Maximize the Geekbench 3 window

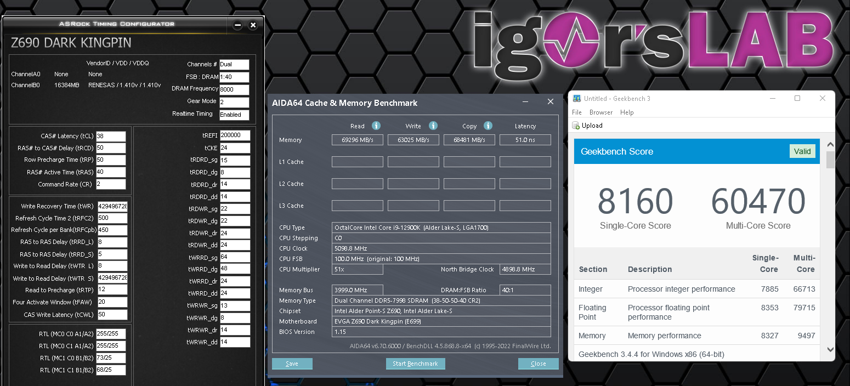point(797,99)
